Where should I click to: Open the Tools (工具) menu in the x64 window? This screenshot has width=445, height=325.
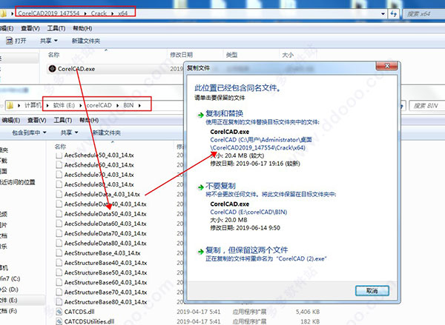pos(56,28)
